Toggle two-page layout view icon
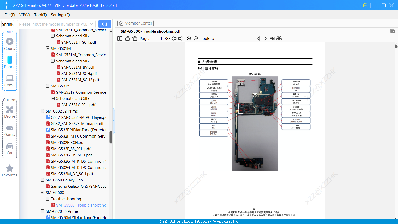Viewport: 398px width, 224px height. 120,38
